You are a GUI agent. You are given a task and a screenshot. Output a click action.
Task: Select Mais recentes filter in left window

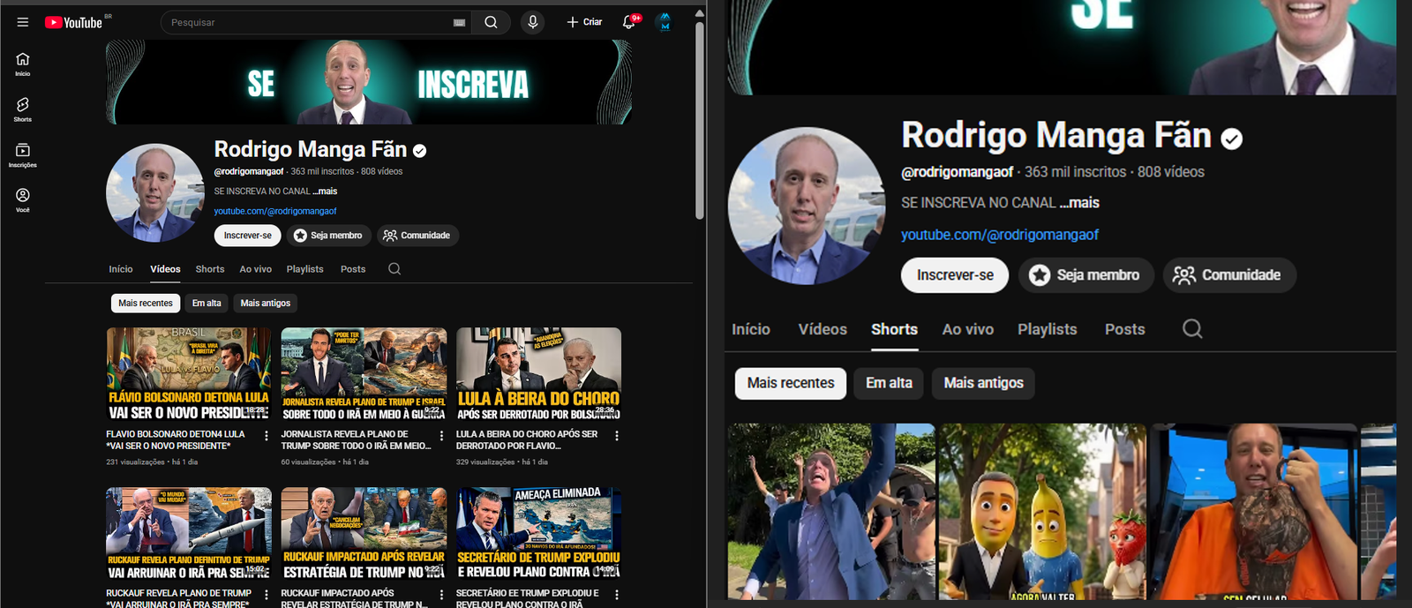pos(146,304)
